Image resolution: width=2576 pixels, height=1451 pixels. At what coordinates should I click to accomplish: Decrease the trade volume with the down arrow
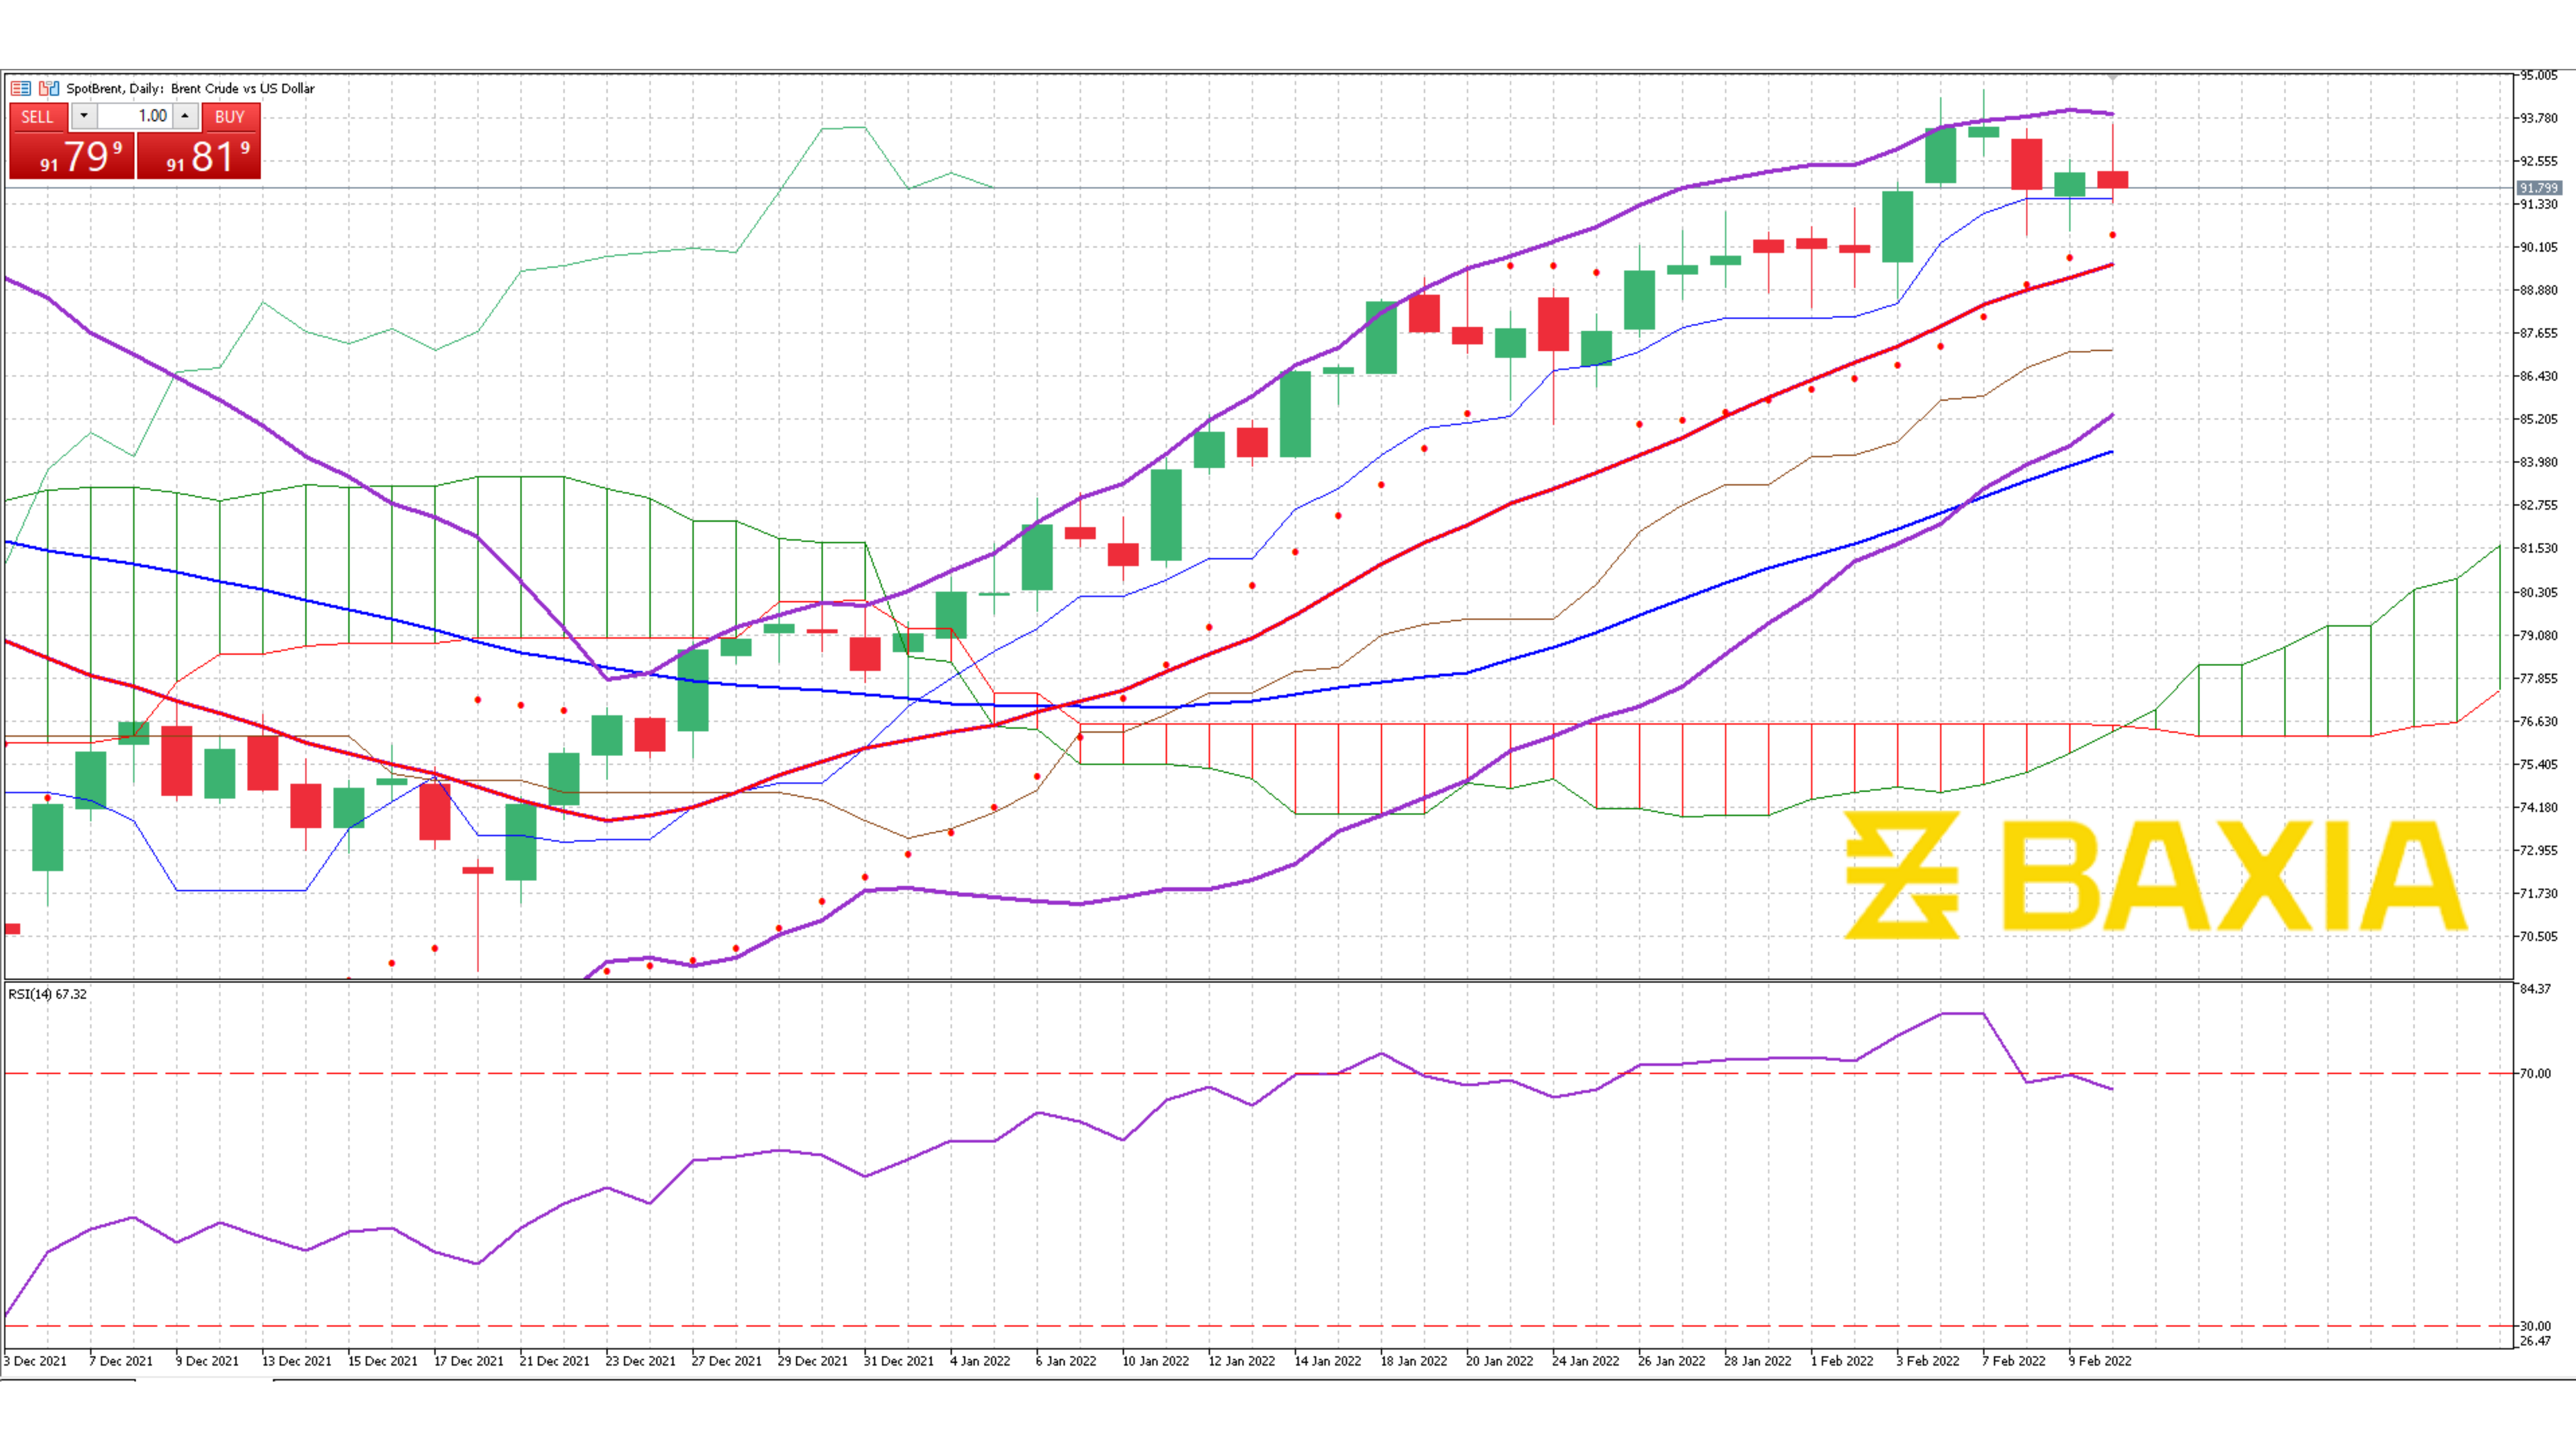click(84, 116)
